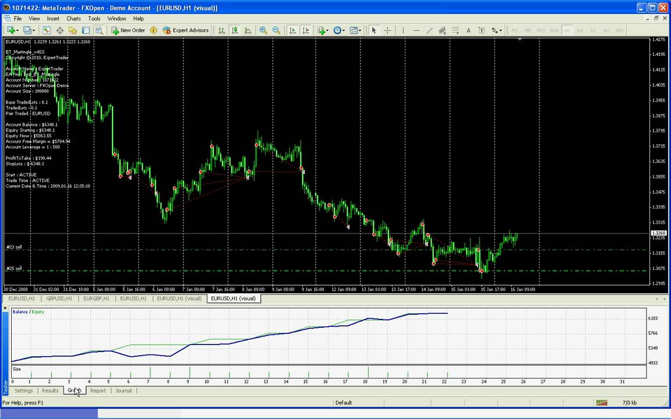Close the Tester panel
671x419 pixels.
[x=5, y=308]
